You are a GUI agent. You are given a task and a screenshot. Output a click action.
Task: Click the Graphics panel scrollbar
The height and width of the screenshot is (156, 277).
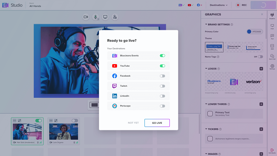pos(266,29)
